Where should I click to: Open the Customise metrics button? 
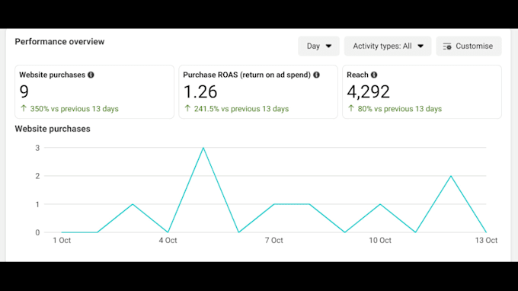point(468,46)
